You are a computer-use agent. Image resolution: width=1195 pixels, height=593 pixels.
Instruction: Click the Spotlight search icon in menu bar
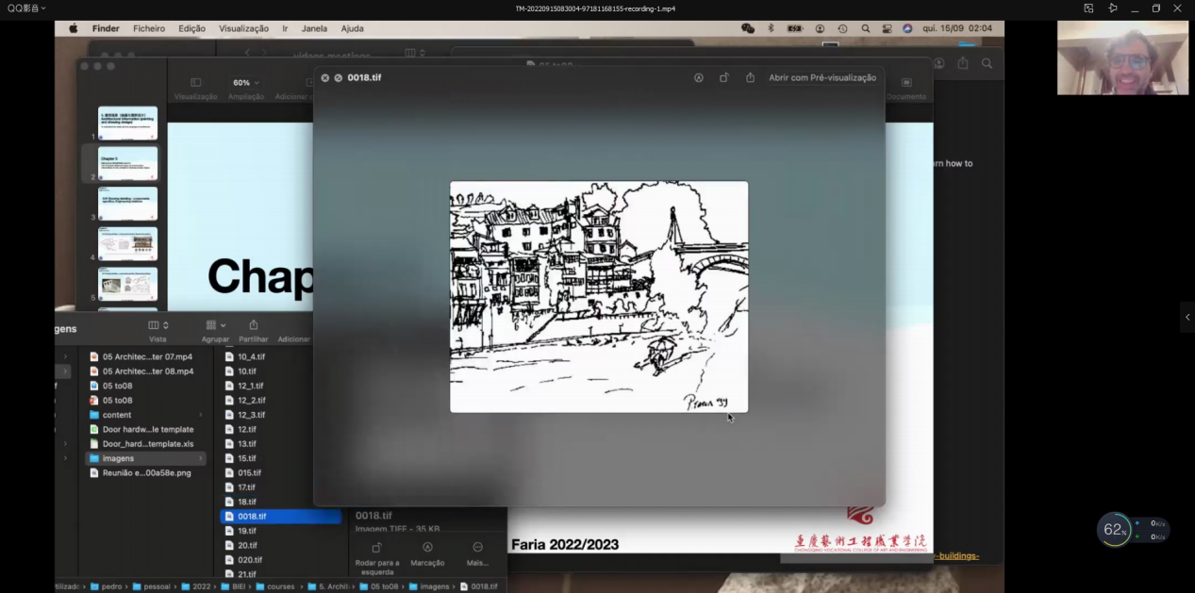point(865,28)
